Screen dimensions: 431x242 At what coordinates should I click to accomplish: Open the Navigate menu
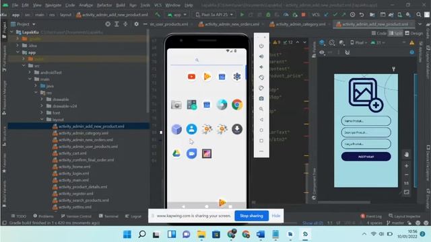tap(53, 5)
